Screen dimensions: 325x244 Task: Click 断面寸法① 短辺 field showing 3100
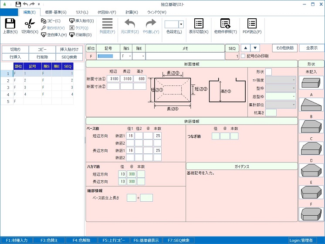[113, 79]
